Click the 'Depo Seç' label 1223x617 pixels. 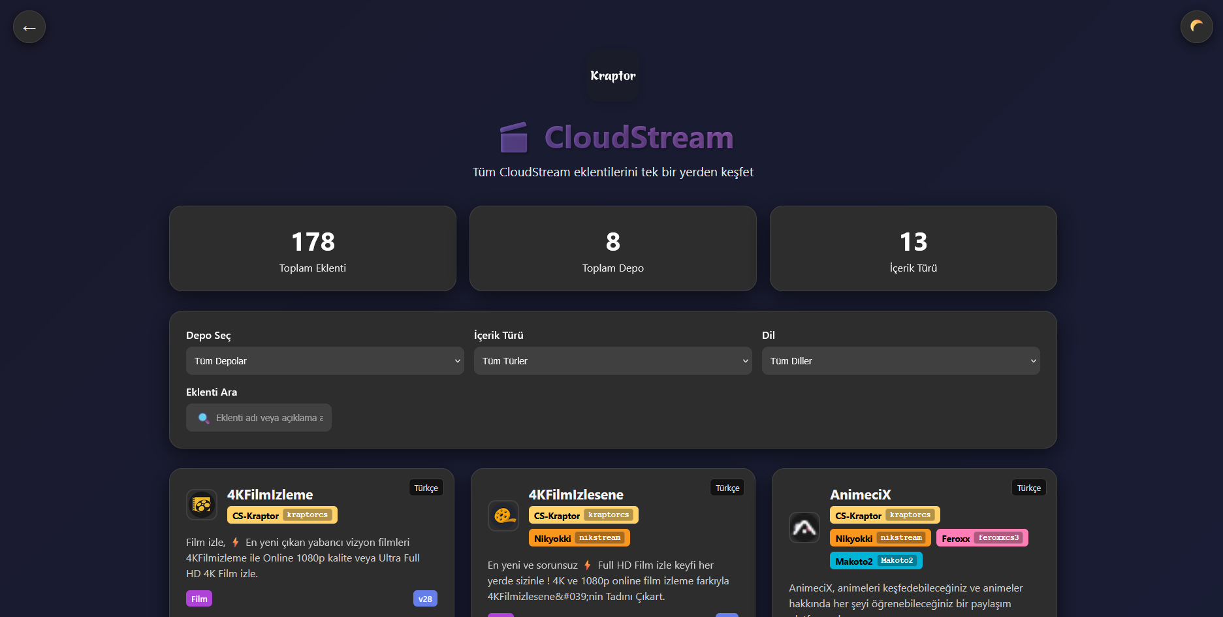point(208,335)
